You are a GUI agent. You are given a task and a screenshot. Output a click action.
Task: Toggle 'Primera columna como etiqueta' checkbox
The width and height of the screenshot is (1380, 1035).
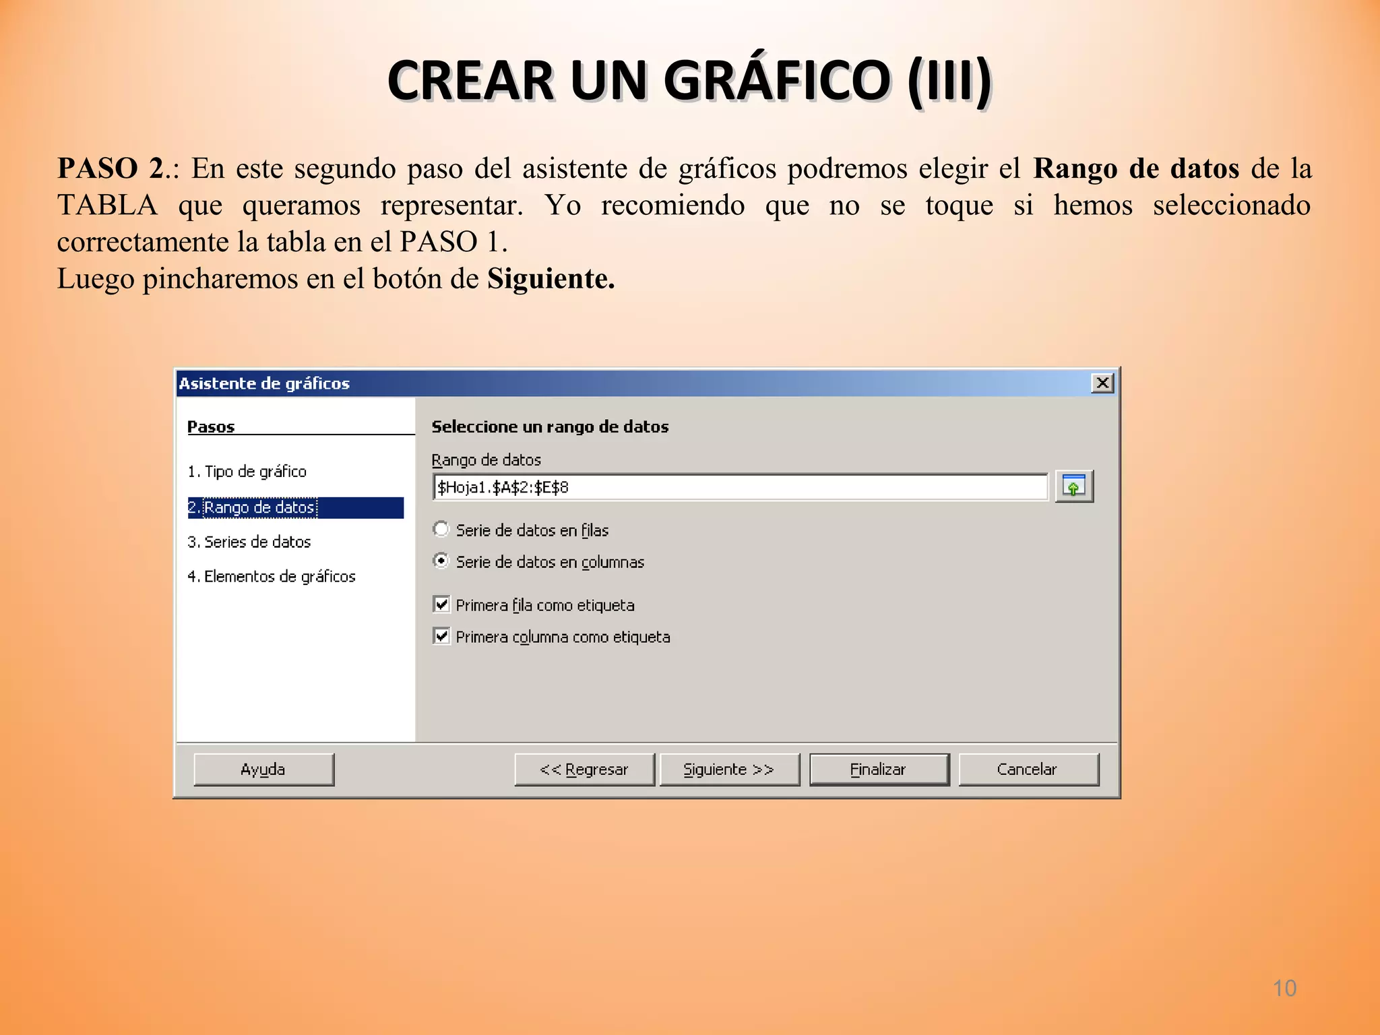(441, 636)
